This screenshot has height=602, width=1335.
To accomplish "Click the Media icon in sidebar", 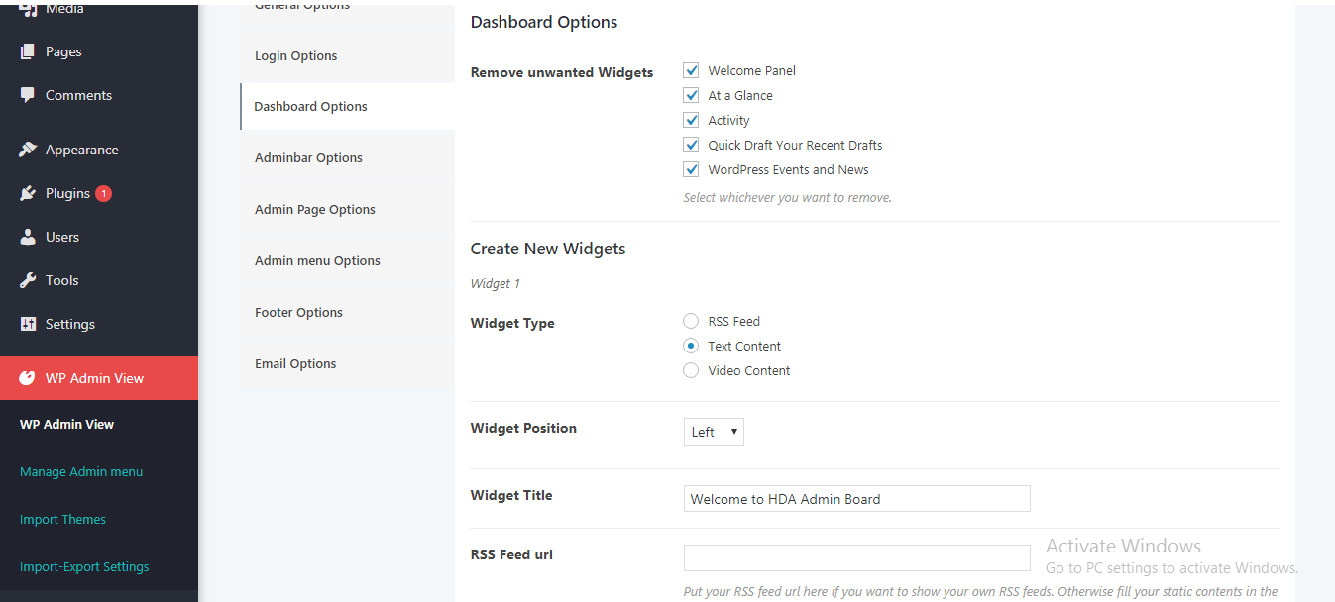I will coord(28,8).
